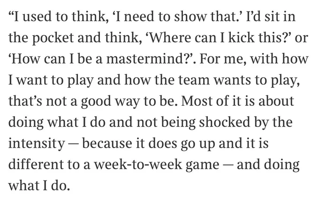Click the word 'intensity' before the dash

(37, 144)
